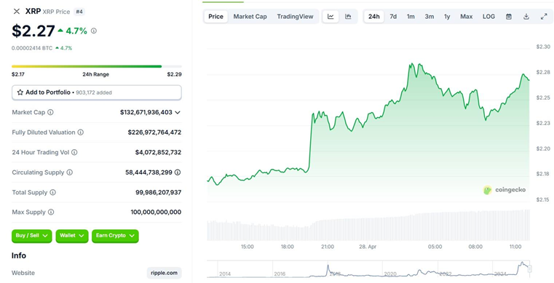This screenshot has height=283, width=554.
Task: Select the 1y time range
Action: (x=447, y=17)
